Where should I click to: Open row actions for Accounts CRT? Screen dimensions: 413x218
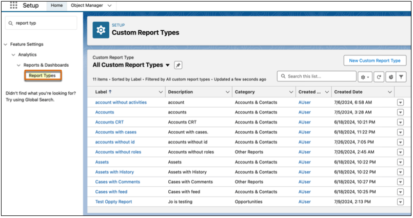tap(400, 122)
